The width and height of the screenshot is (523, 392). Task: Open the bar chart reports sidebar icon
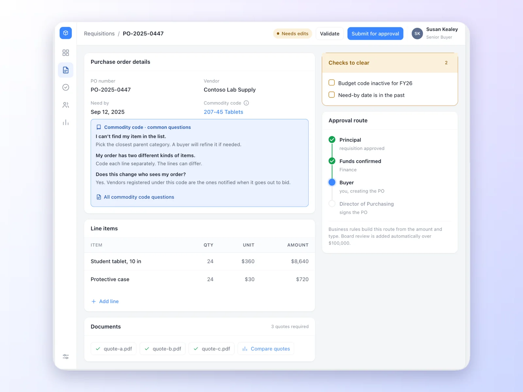(x=66, y=122)
